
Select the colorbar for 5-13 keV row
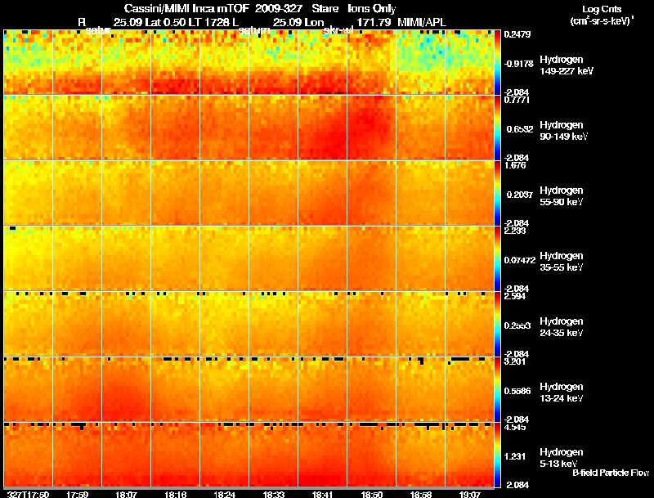[498, 455]
